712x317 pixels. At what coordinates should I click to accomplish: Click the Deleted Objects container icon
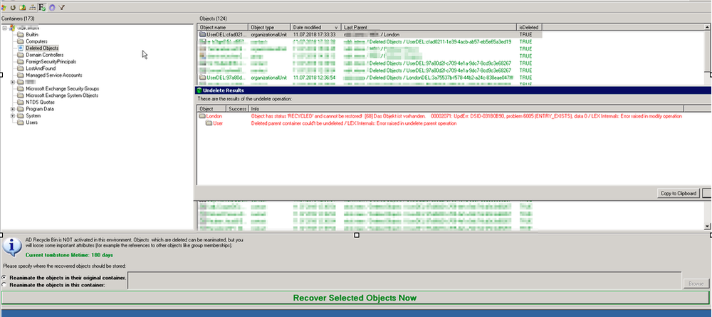coord(21,48)
